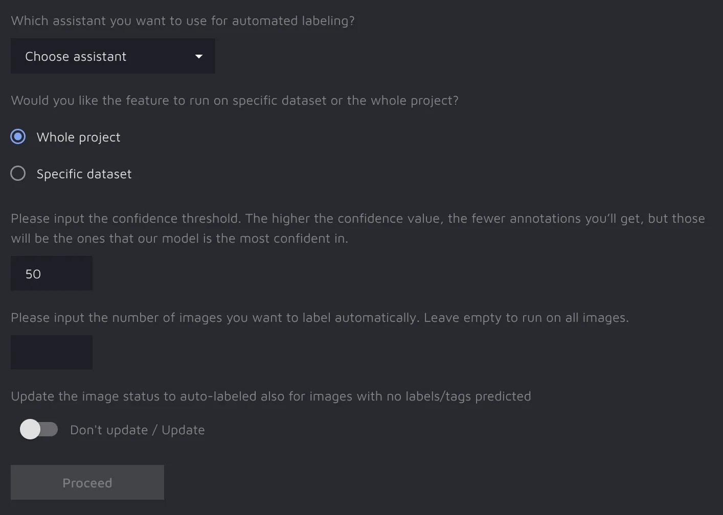Click the "Specific dataset" option label
This screenshot has width=723, height=515.
tap(84, 174)
